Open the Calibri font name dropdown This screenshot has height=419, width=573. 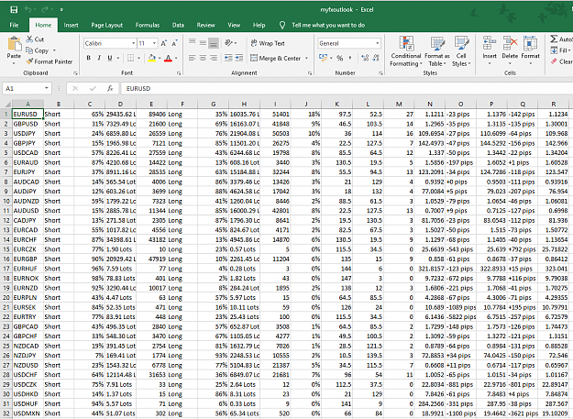point(133,43)
